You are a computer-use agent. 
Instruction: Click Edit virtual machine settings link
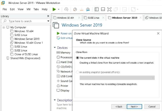[67, 38]
